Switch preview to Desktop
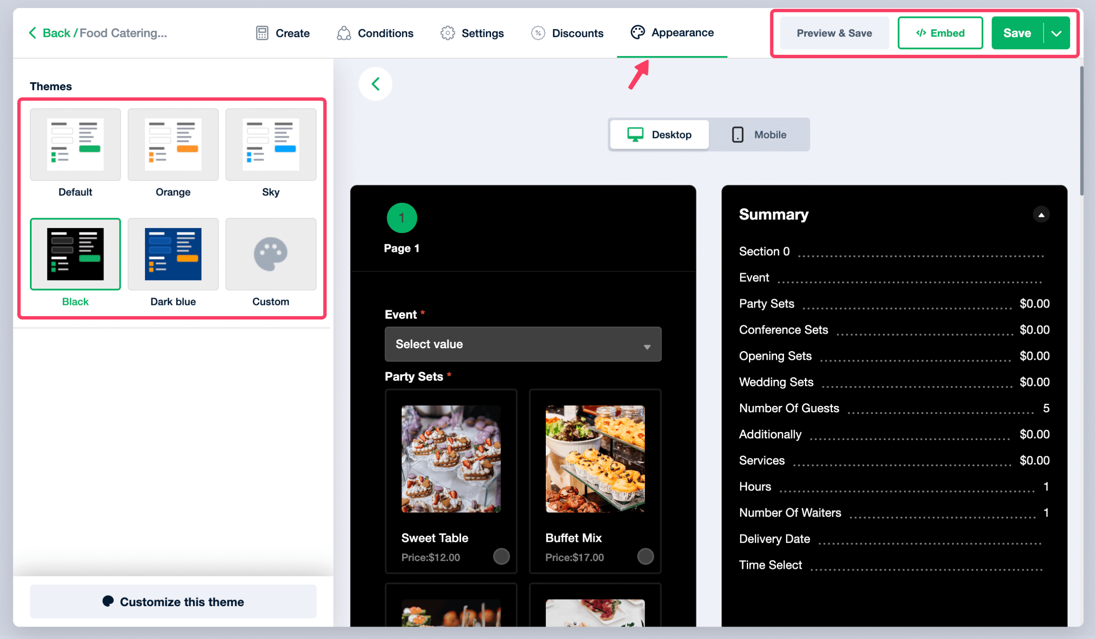This screenshot has height=639, width=1095. pyautogui.click(x=659, y=135)
